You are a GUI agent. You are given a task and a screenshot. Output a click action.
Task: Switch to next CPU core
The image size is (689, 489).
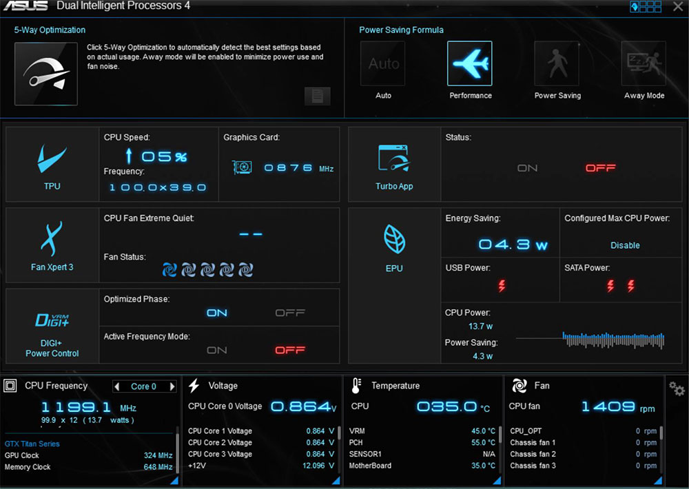point(172,386)
